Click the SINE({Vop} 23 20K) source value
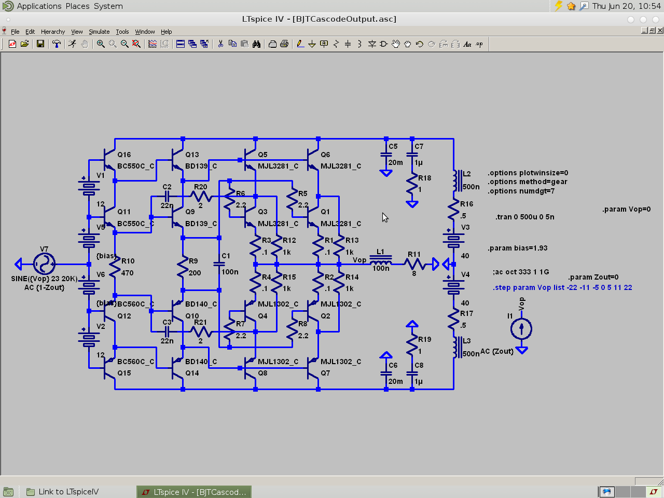The image size is (664, 498). coord(45,279)
